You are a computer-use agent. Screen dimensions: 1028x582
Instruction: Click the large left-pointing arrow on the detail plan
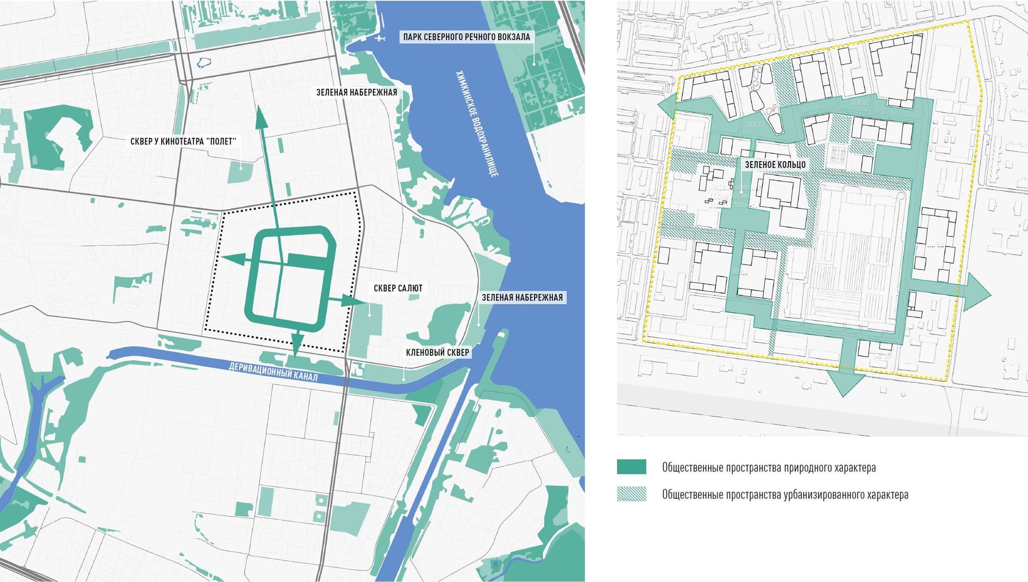[x=668, y=105]
